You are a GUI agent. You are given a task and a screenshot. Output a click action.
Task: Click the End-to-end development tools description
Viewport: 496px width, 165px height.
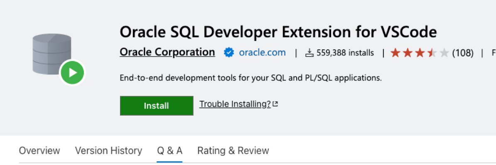point(251,78)
